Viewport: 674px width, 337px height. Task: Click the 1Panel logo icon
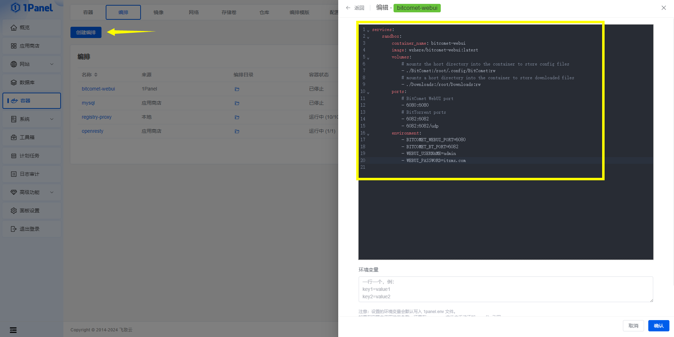pos(16,7)
